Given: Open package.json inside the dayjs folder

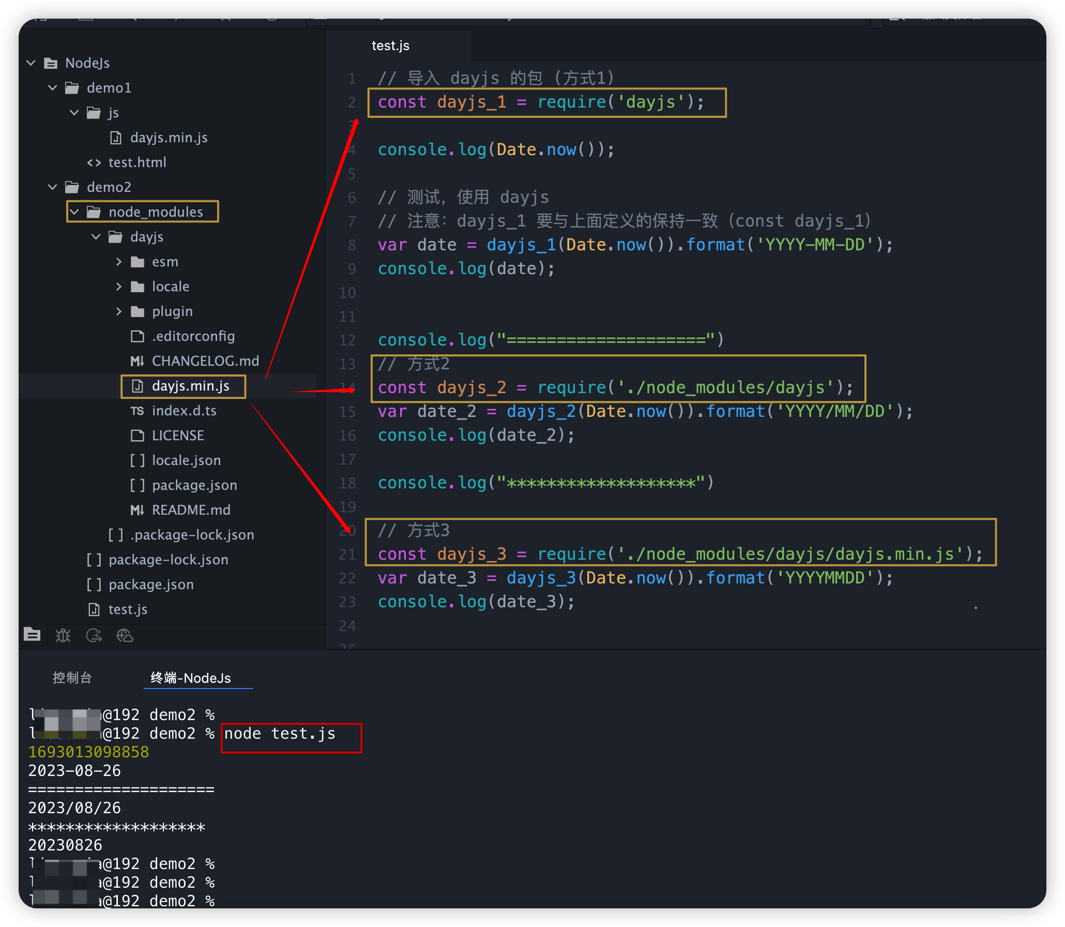Looking at the screenshot, I should 194,485.
